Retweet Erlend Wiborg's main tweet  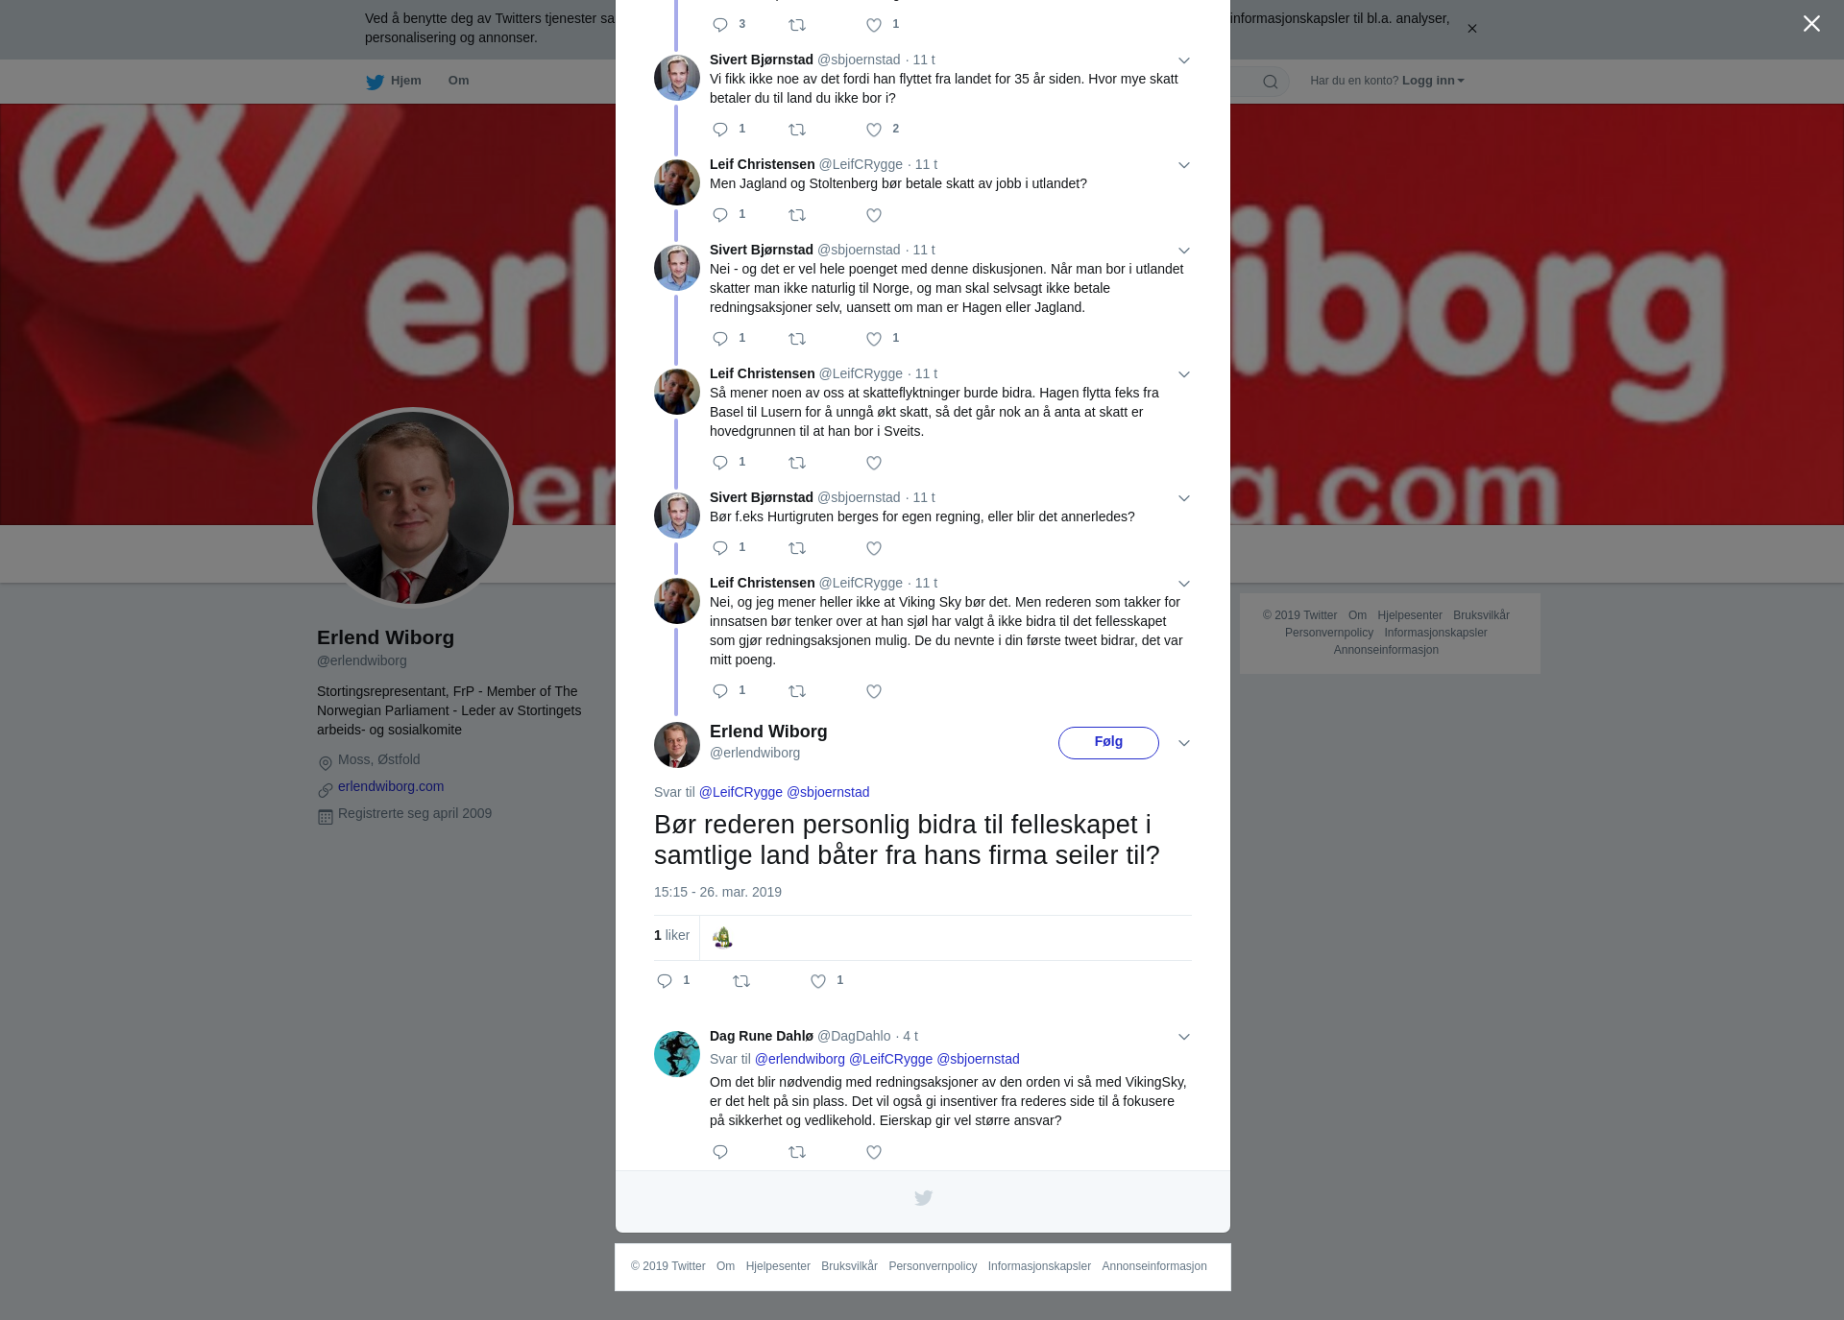[741, 981]
